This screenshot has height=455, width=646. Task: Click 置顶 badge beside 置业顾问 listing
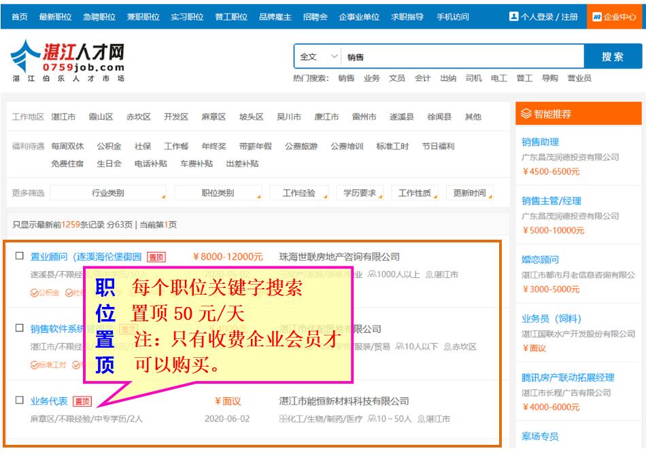tap(156, 257)
